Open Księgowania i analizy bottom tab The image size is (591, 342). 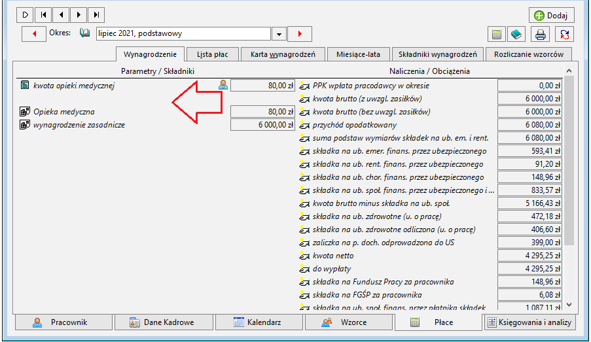coord(530,322)
